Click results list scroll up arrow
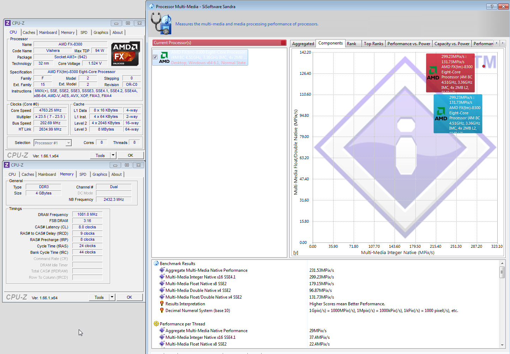 [x=502, y=263]
